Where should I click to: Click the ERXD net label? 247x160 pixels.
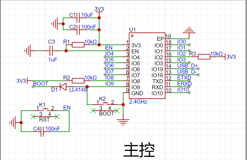184,84
